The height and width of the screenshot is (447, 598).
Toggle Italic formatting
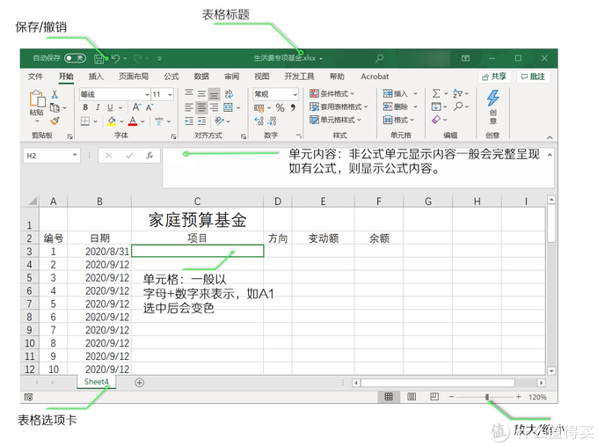point(98,107)
